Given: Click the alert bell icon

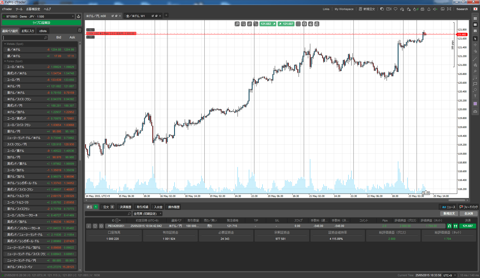Looking at the screenshot, I should (429, 9).
